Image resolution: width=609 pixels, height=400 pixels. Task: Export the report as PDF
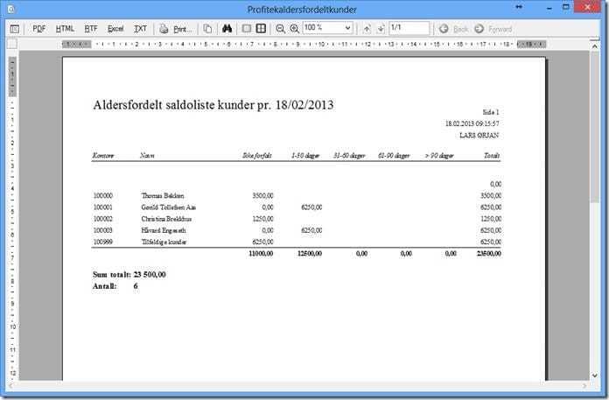tap(39, 29)
